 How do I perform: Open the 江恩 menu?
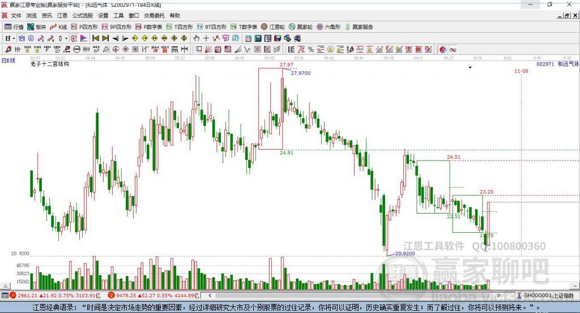62,15
